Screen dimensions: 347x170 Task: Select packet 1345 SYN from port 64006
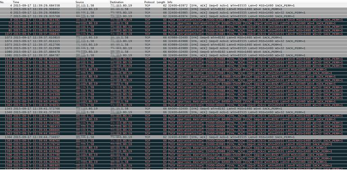coord(173,109)
